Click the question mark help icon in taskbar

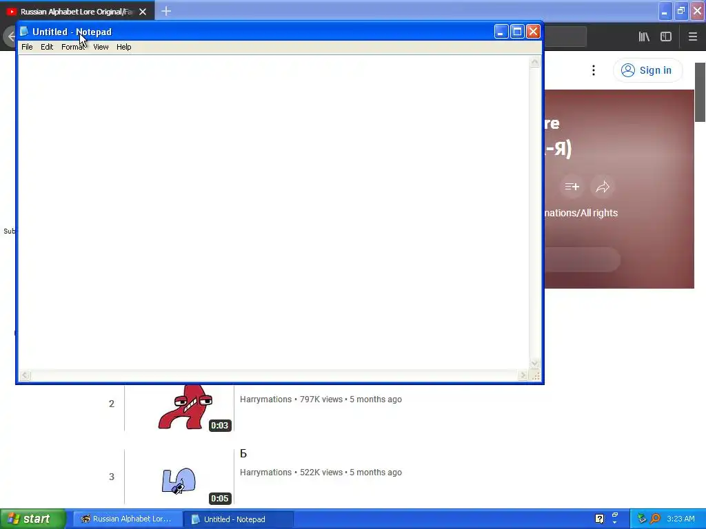point(599,519)
